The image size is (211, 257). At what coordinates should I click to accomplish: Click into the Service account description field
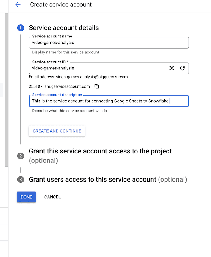tap(109, 101)
